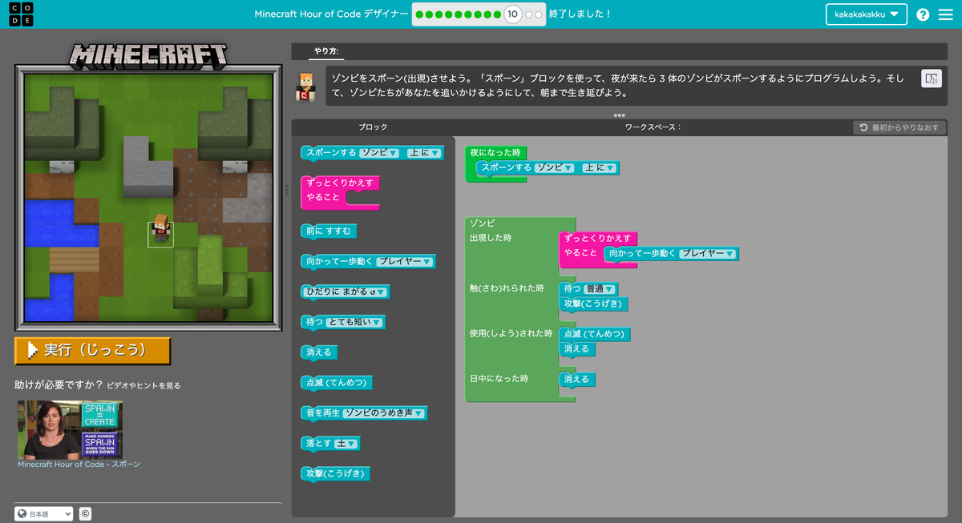This screenshot has height=523, width=962.
Task: Select 消える block beside 日中になった時
Action: 576,379
